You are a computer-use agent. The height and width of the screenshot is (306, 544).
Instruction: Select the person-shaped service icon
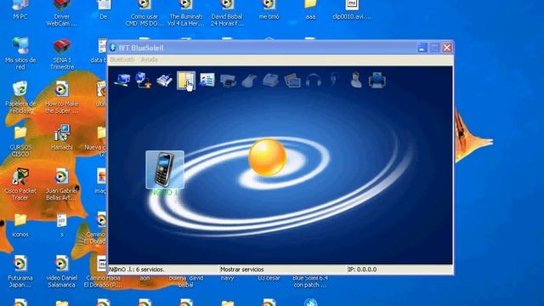pyautogui.click(x=356, y=80)
